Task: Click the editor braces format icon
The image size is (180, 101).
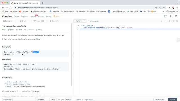Action: (x=165, y=21)
